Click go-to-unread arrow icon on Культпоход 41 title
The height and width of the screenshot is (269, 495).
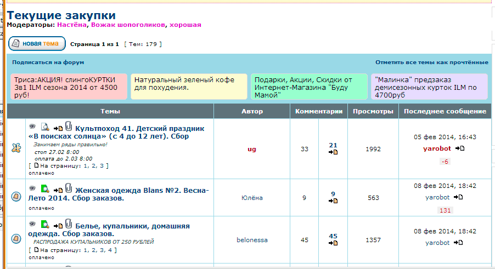point(58,128)
